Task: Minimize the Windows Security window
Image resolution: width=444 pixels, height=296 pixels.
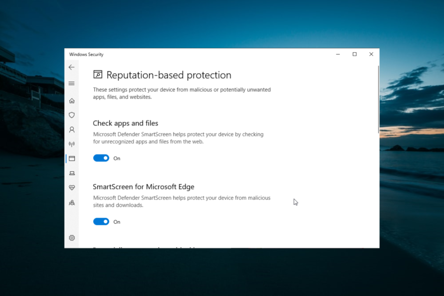Action: (x=338, y=54)
